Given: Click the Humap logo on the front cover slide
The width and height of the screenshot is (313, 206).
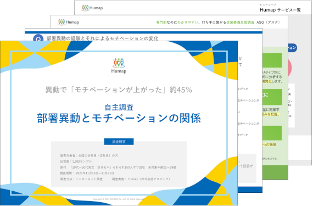Looking at the screenshot, I should (x=119, y=66).
